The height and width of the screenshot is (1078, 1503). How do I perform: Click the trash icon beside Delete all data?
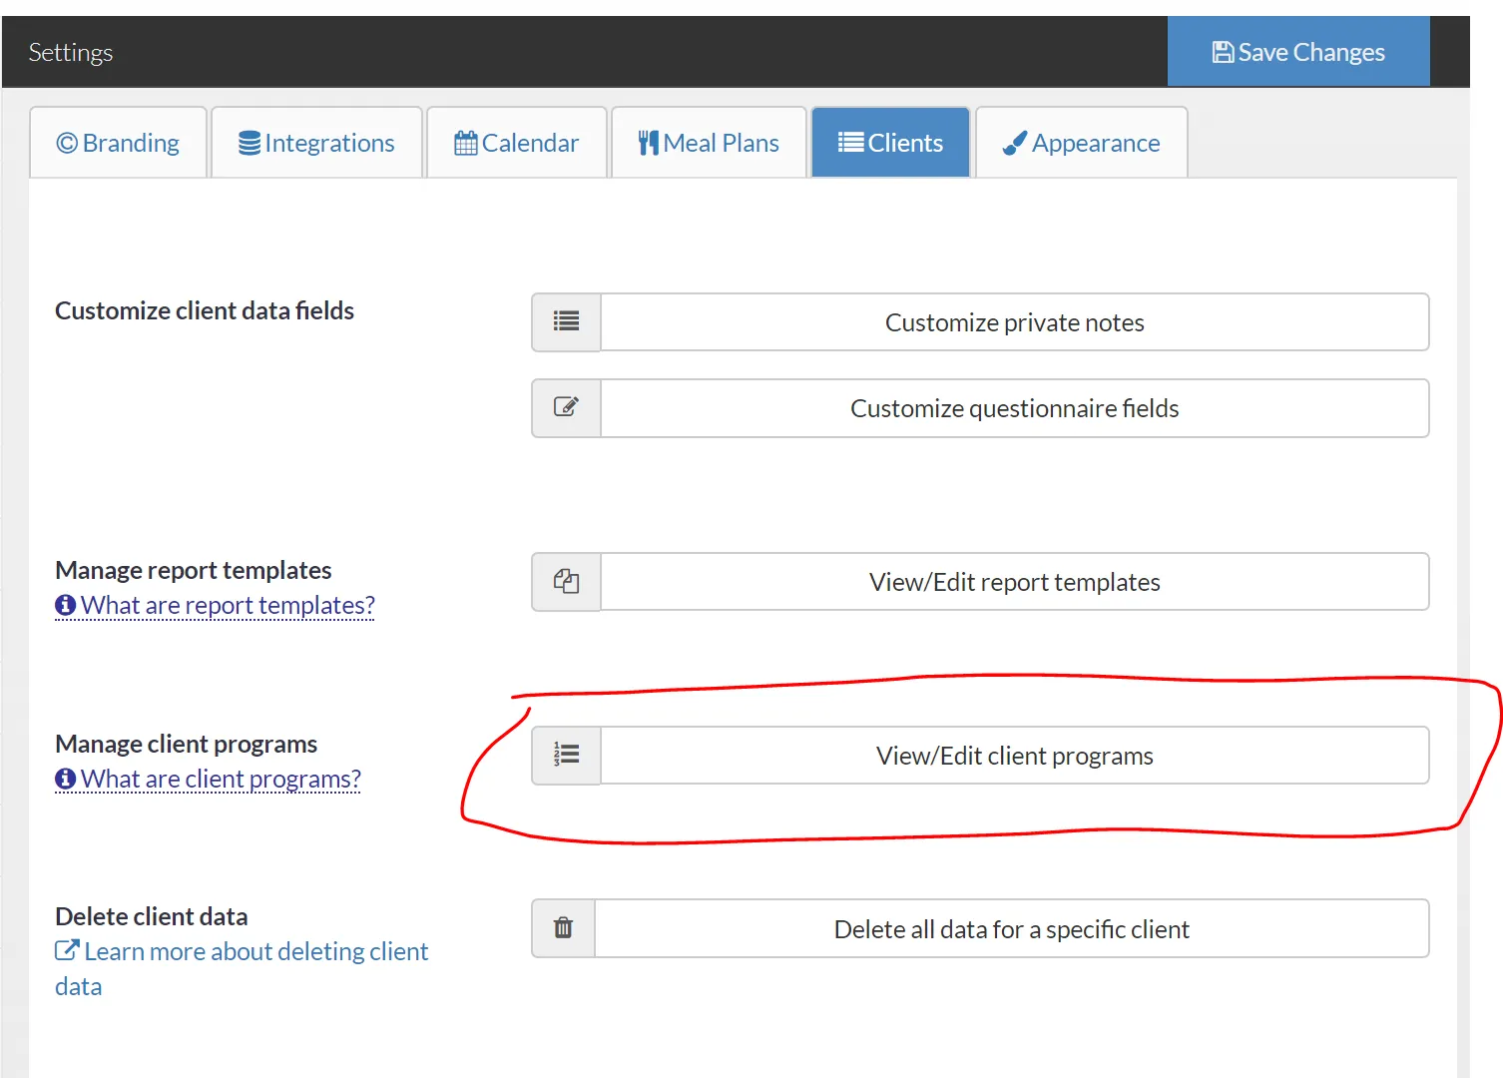[562, 927]
